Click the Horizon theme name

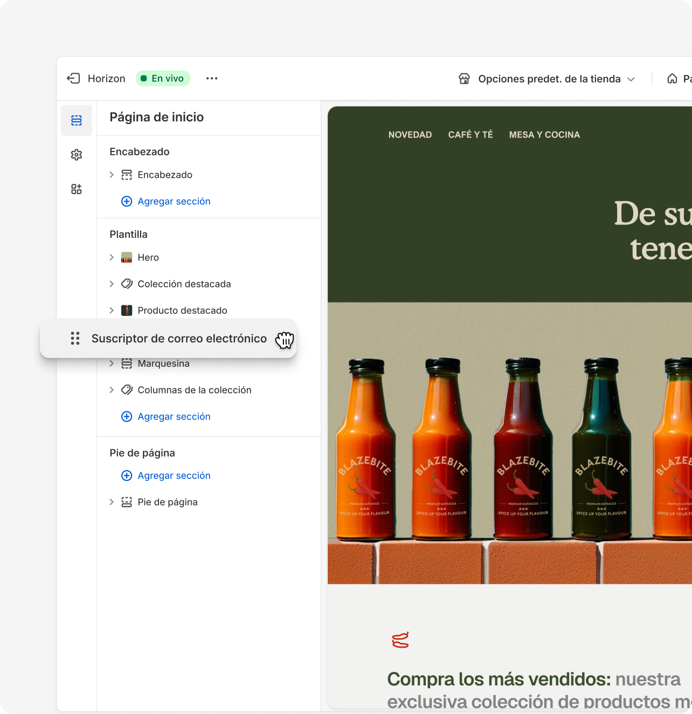pos(107,79)
